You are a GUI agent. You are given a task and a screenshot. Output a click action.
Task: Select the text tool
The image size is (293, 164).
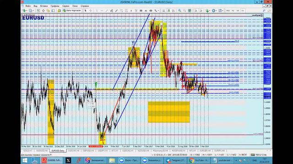click(131, 10)
